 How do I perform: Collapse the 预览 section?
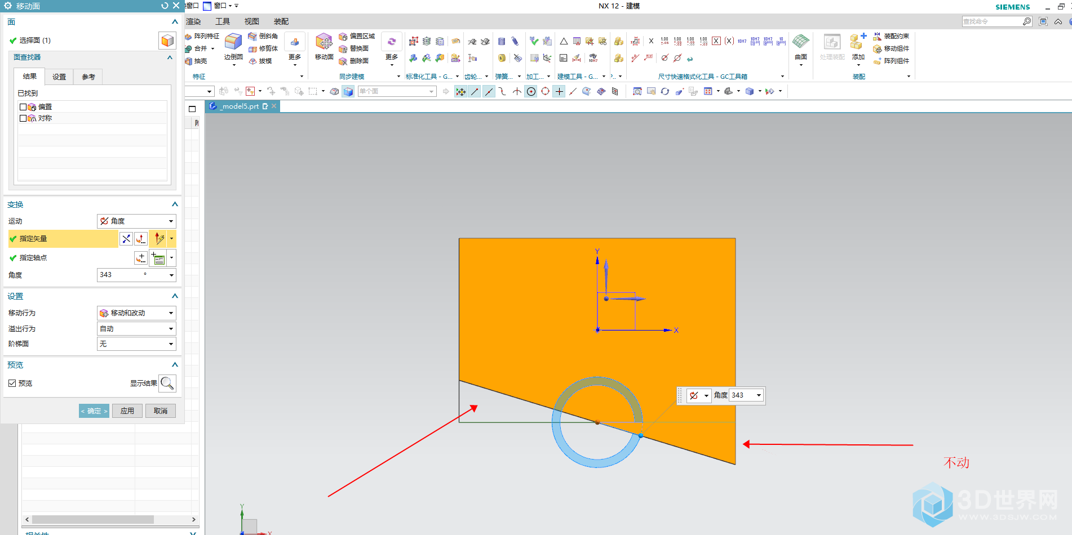(x=175, y=365)
